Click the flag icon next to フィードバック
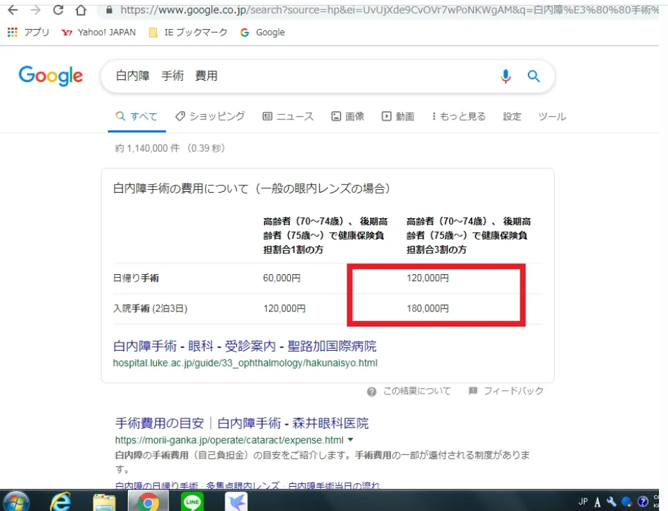Image resolution: width=668 pixels, height=511 pixels. point(473,391)
